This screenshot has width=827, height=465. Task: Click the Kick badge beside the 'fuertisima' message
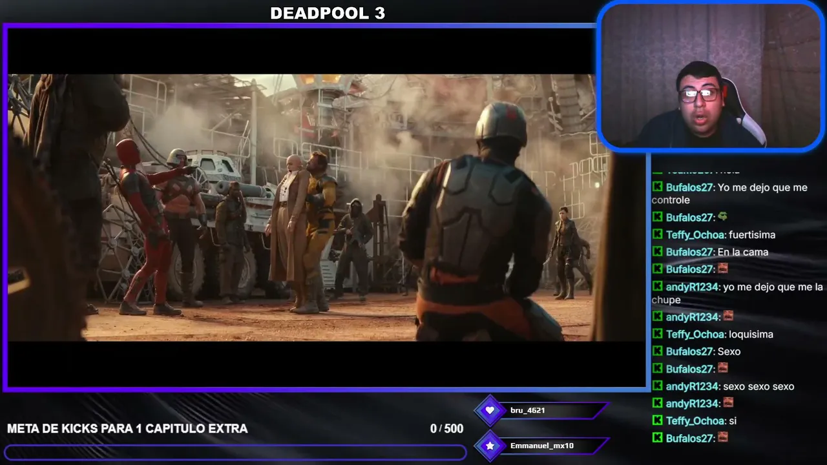pos(657,234)
